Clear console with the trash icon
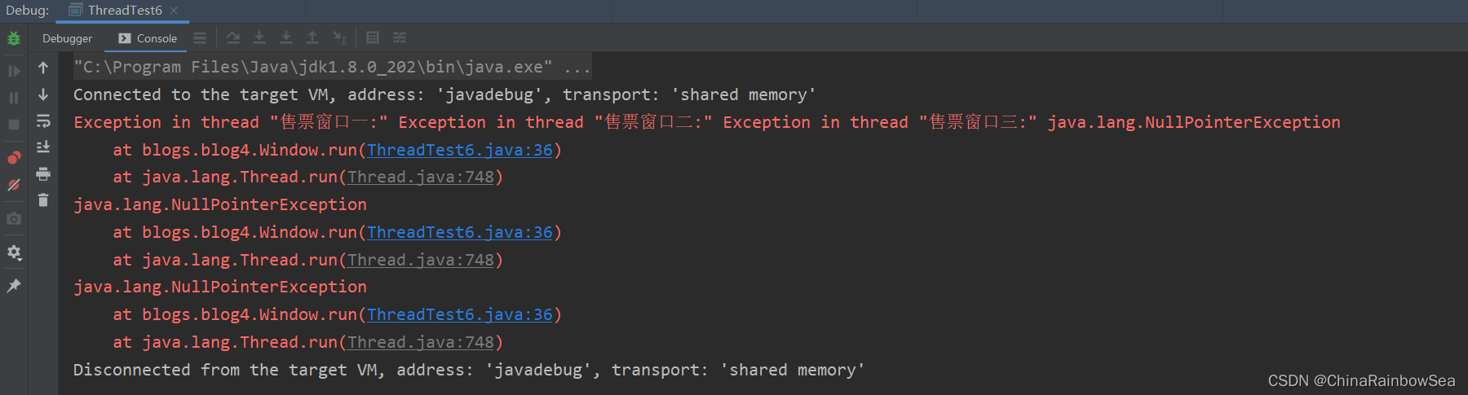The height and width of the screenshot is (395, 1468). coord(43,200)
